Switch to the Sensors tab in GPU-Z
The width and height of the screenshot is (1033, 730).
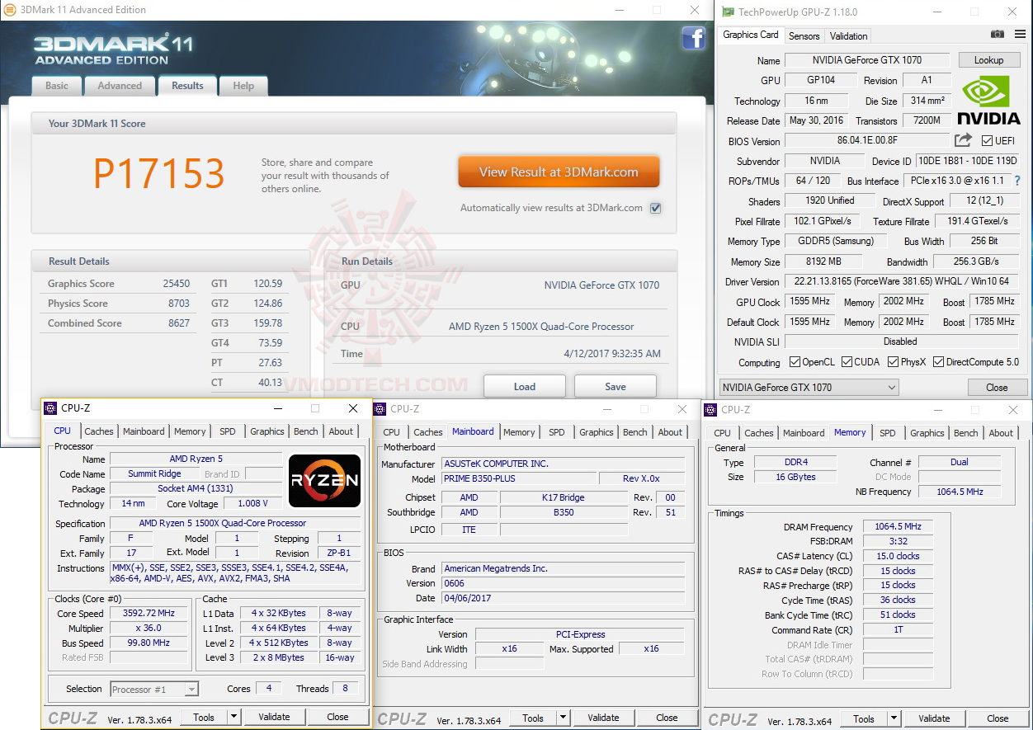point(804,35)
